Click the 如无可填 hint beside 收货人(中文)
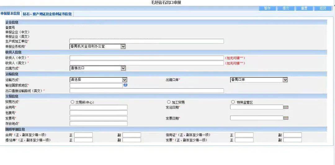 click(x=235, y=58)
